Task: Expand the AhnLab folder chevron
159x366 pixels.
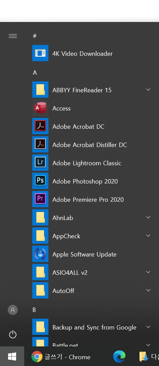Action: (x=148, y=217)
